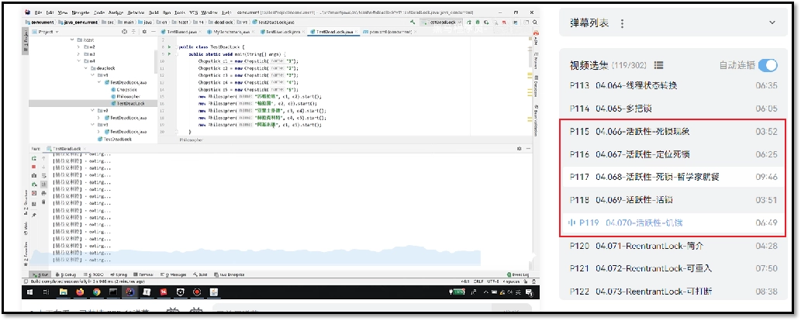This screenshot has height=321, width=801.
Task: Move down the stack trace arrow
Action: point(43,167)
